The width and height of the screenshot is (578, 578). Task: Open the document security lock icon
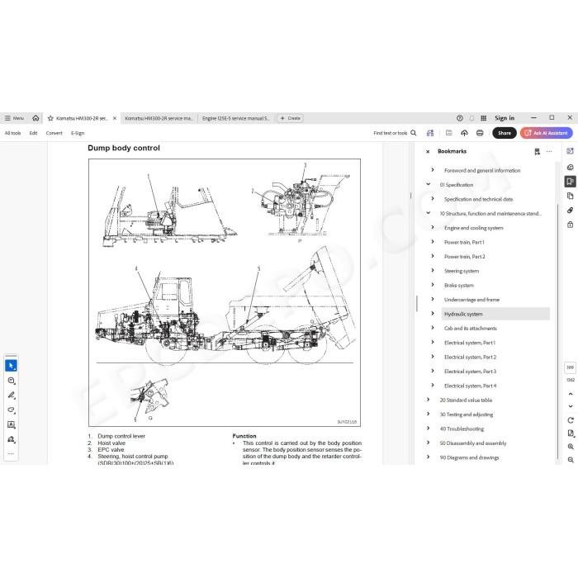pyautogui.click(x=570, y=225)
